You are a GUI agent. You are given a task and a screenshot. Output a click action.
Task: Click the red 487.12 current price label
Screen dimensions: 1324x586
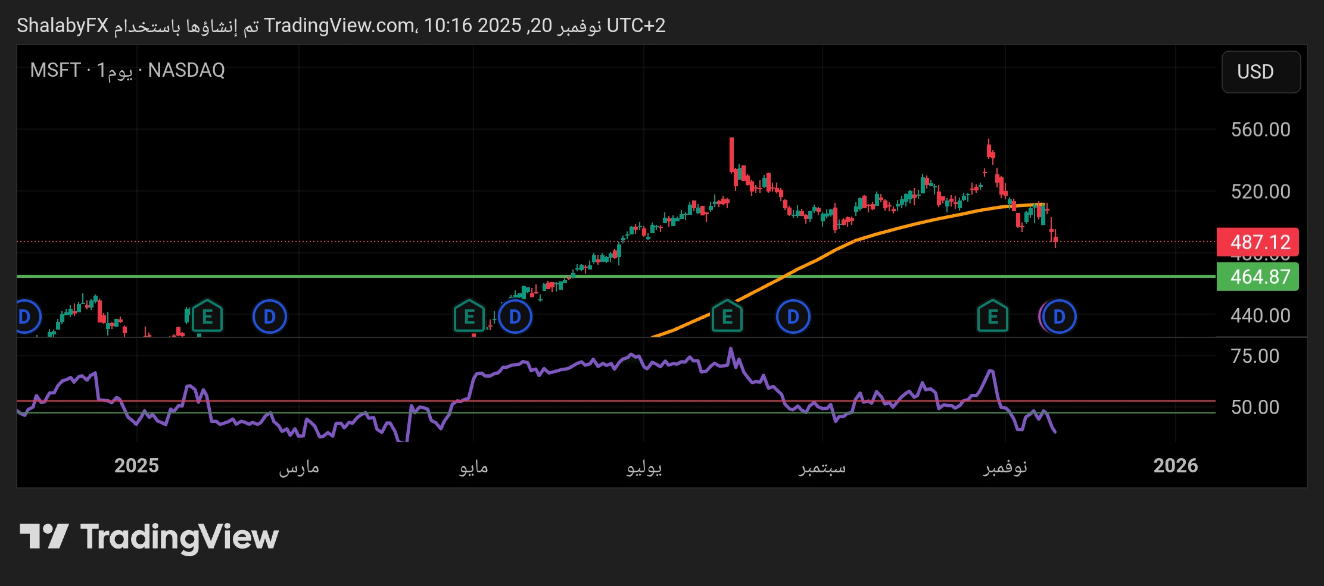(x=1257, y=242)
